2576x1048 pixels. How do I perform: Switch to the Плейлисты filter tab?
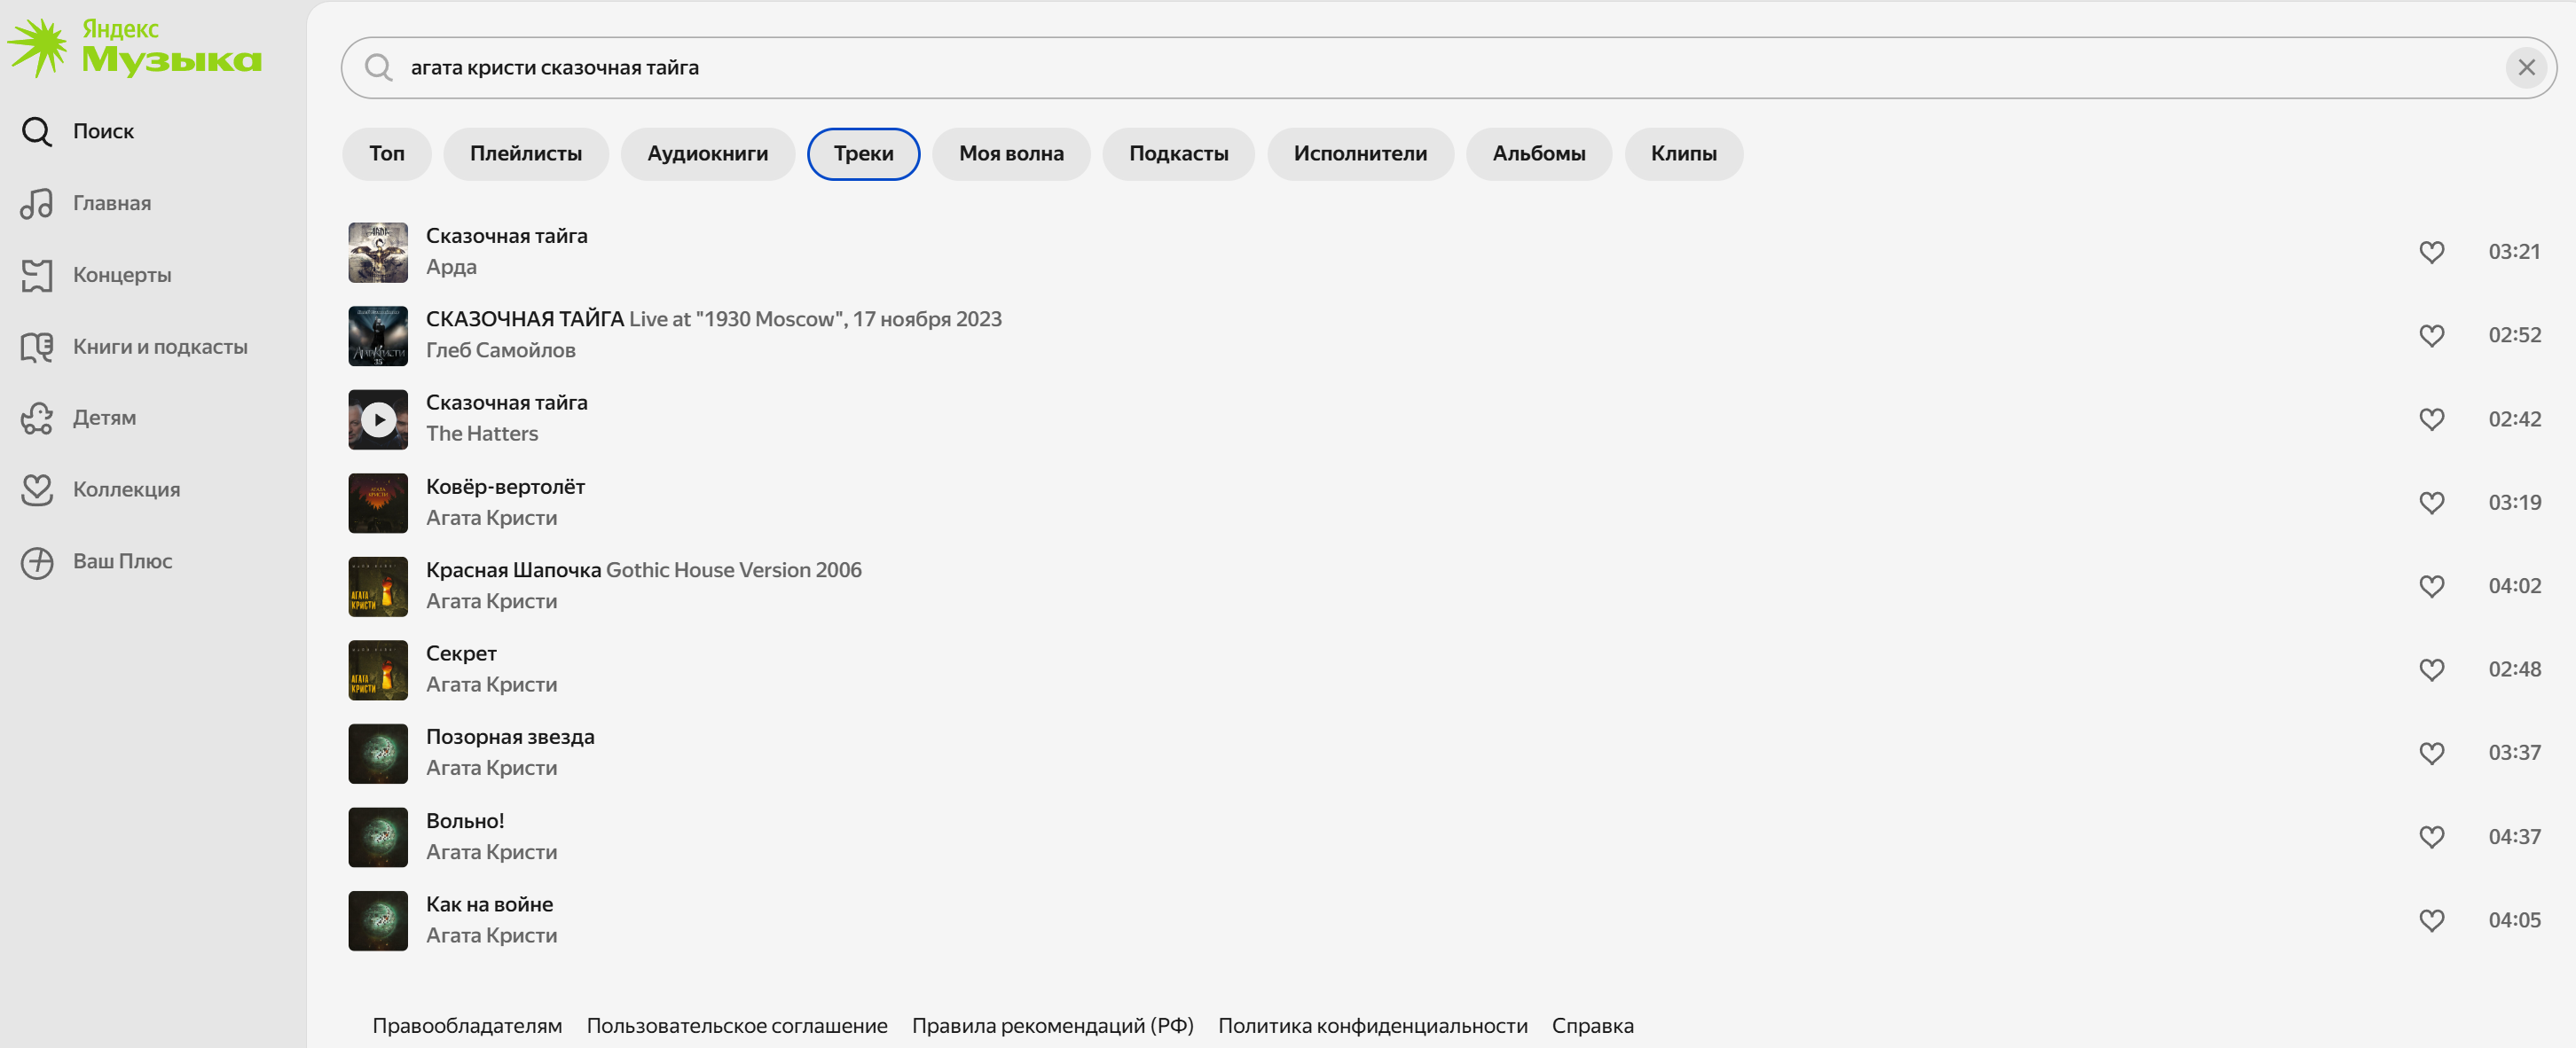tap(526, 154)
